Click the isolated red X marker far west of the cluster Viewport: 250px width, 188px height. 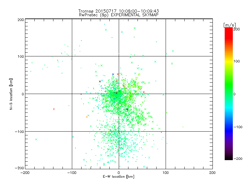pyautogui.click(x=54, y=109)
